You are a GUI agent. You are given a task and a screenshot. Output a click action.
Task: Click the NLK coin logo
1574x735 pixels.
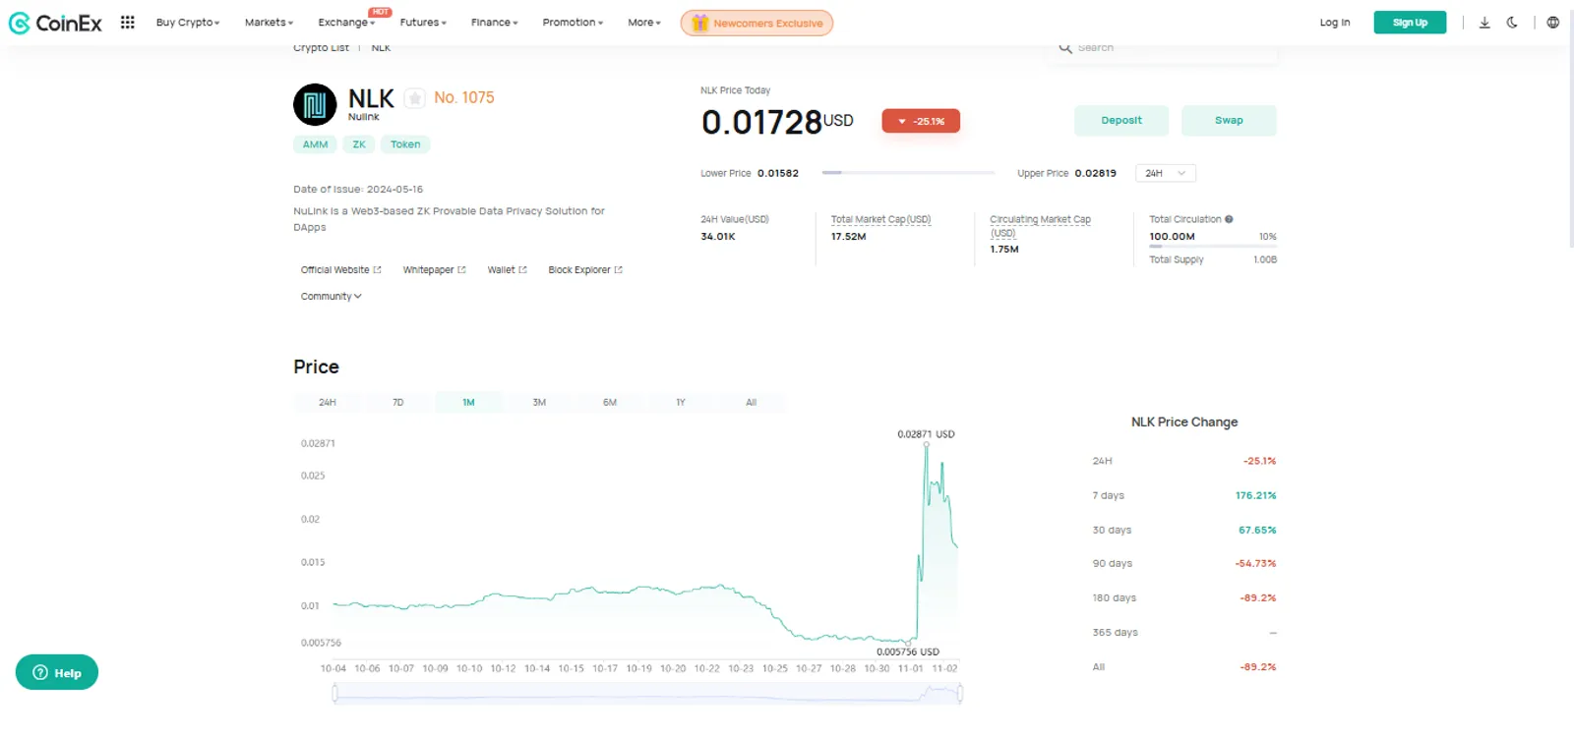tap(315, 104)
